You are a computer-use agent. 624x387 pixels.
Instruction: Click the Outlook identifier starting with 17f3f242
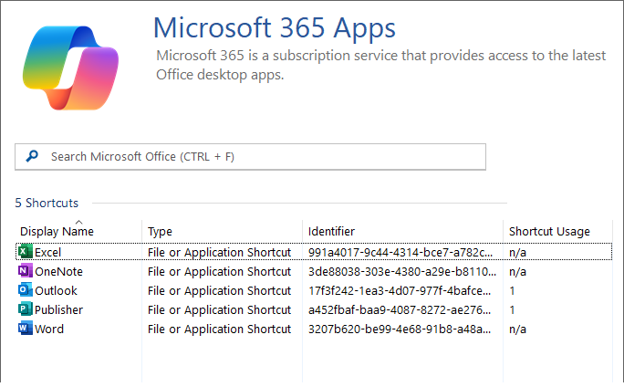click(400, 290)
